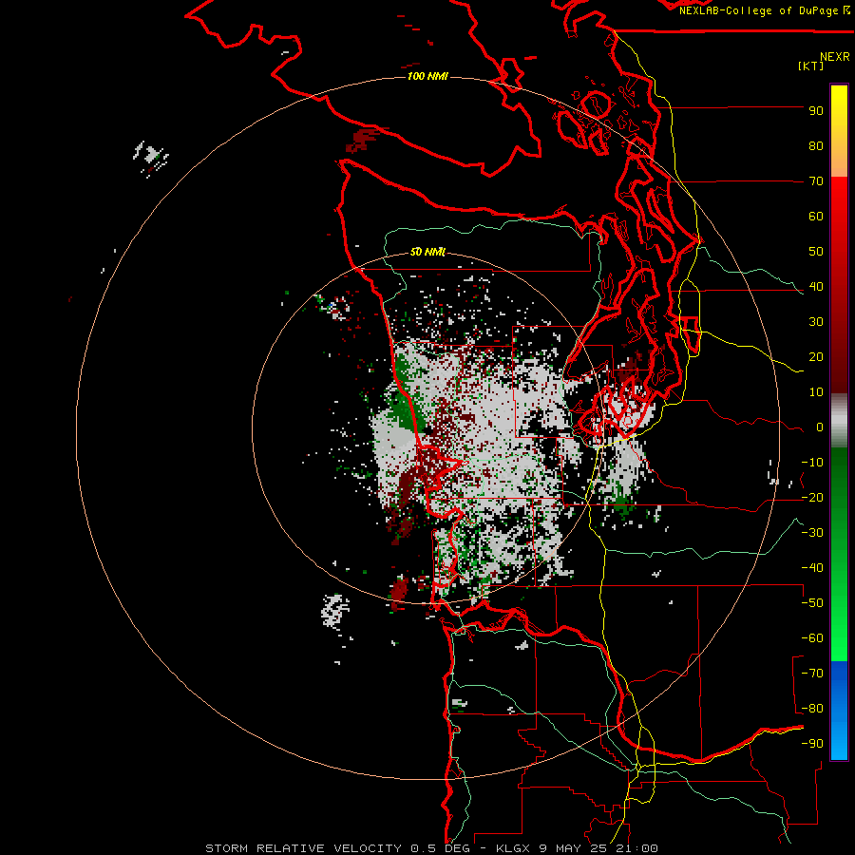Select the -40 value on velocity scale
Viewport: 855px width, 855px height.
pos(812,568)
